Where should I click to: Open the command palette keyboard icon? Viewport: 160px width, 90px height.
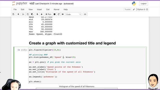click(85, 14)
